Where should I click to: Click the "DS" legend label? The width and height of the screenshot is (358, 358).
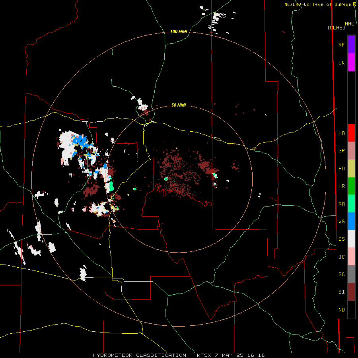click(342, 239)
